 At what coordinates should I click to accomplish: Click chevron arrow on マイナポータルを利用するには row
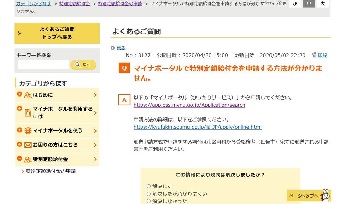pos(95,113)
